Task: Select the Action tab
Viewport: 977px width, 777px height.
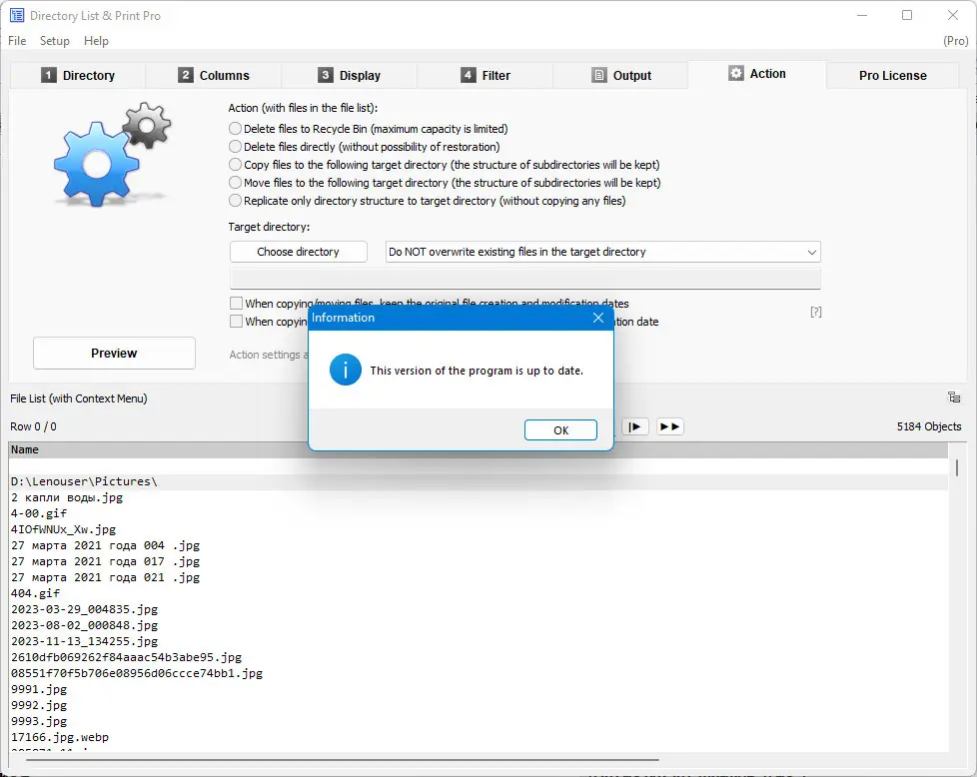Action: [757, 74]
